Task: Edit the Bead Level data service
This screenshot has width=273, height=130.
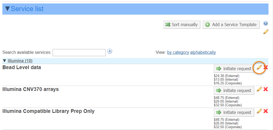Action: [260, 68]
